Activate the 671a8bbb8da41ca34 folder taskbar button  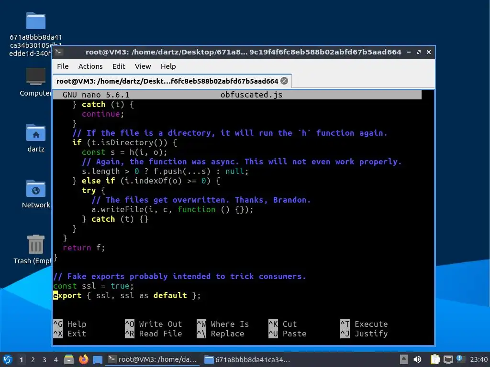247,359
